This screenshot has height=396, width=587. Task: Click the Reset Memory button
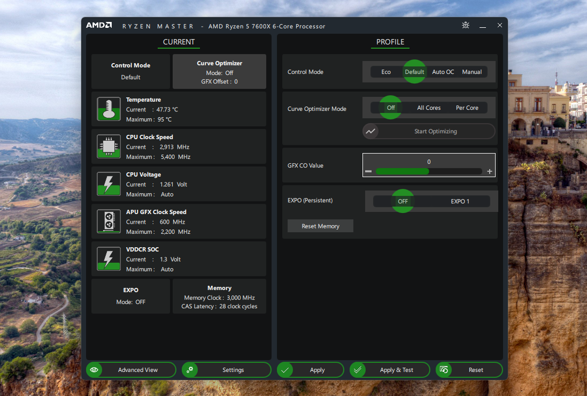click(320, 226)
